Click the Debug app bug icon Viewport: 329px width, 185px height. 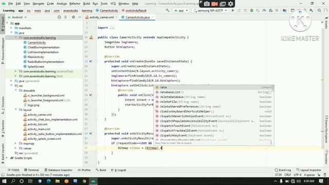[251, 10]
